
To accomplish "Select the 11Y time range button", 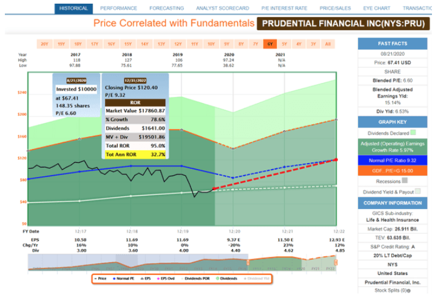I will pyautogui.click(x=195, y=44).
